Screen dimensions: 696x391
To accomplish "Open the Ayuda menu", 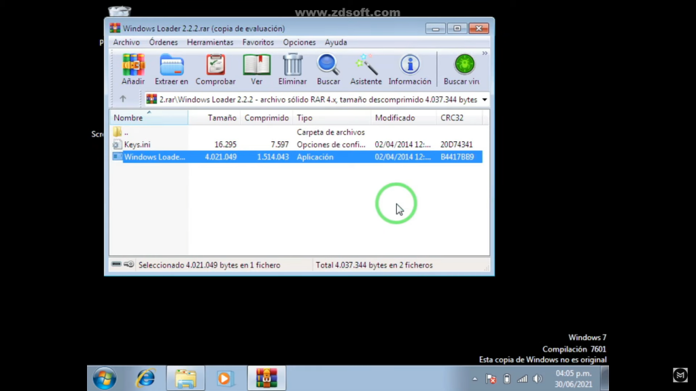I will pos(336,42).
